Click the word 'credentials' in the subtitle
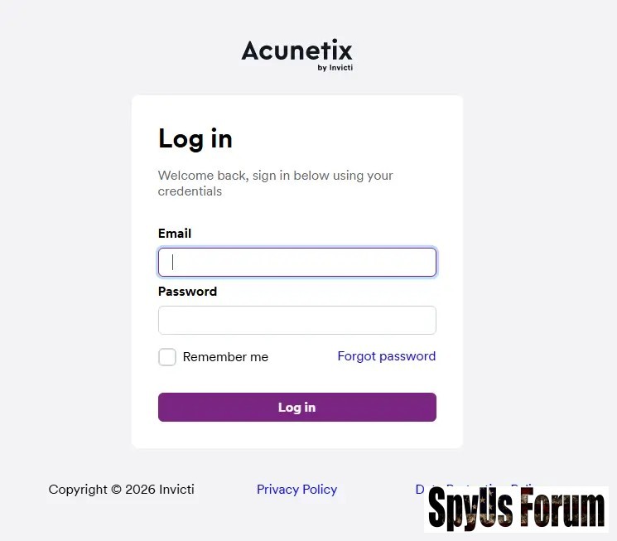 pyautogui.click(x=190, y=191)
